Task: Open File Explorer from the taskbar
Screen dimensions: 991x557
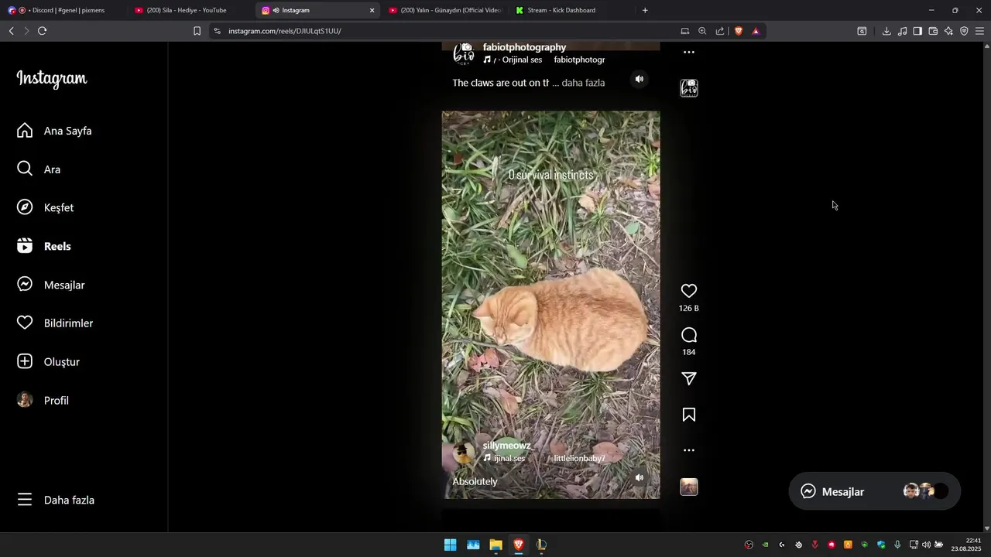Action: tap(495, 545)
